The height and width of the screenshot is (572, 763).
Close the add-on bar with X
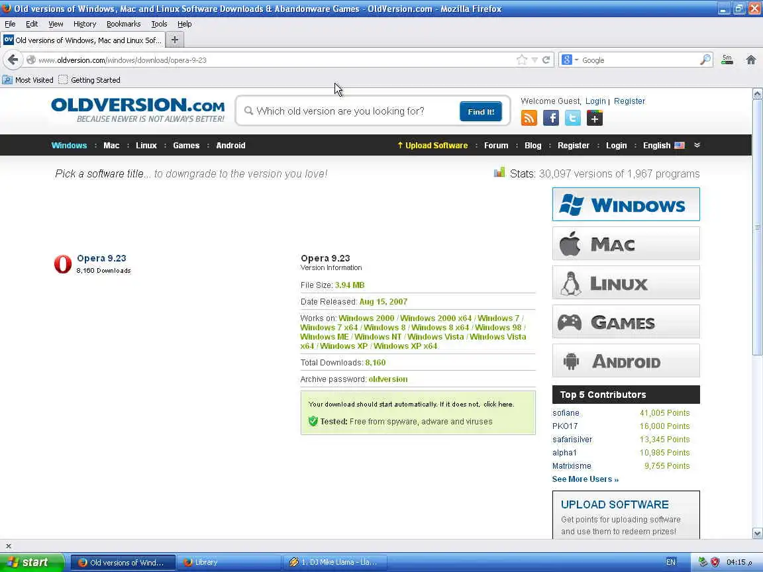click(x=8, y=546)
